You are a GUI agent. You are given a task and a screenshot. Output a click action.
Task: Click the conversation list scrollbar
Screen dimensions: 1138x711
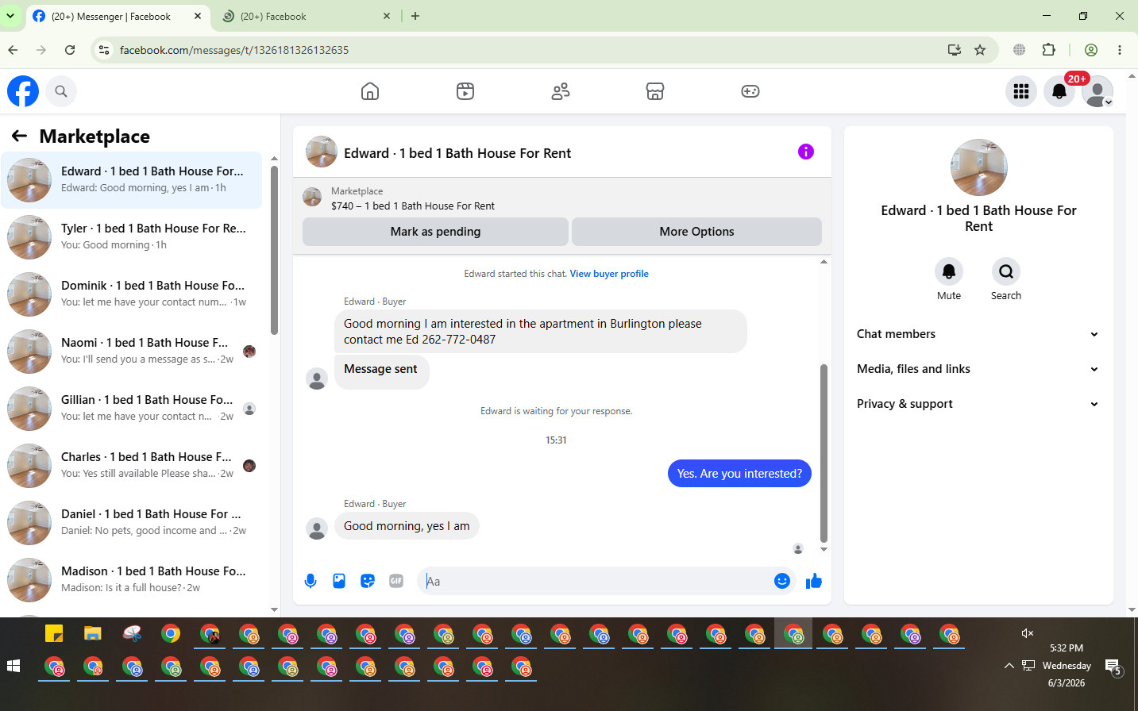coord(274,250)
